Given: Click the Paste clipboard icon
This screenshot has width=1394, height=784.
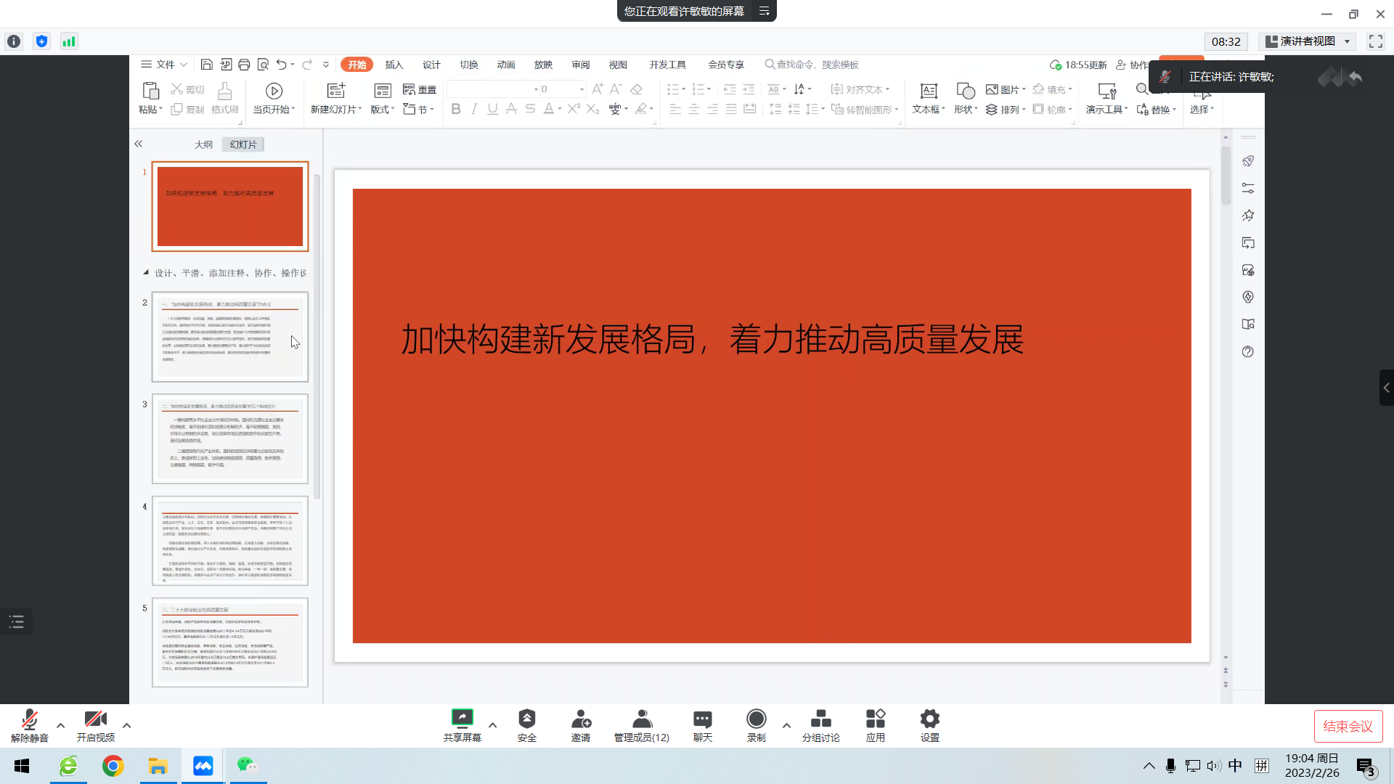Looking at the screenshot, I should [150, 91].
